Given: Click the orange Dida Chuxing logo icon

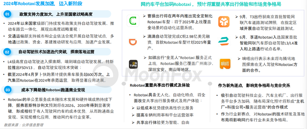Looking at the screenshot, I should pyautogui.click(x=225, y=64).
